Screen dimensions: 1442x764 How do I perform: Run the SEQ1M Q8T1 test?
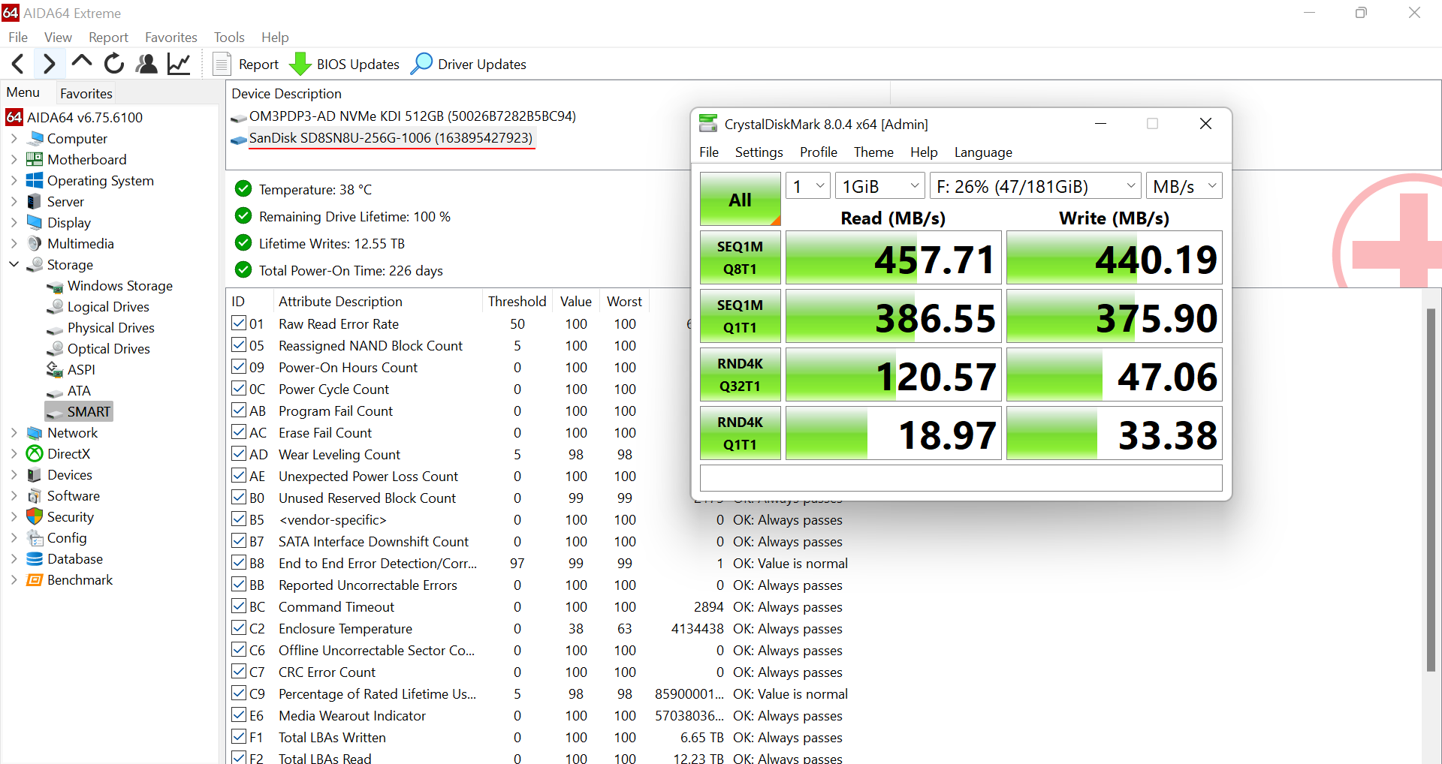coord(740,257)
